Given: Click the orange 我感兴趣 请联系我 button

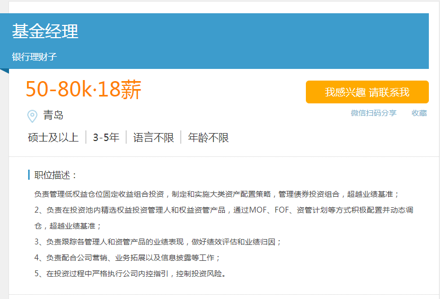Looking at the screenshot, I should tap(367, 92).
